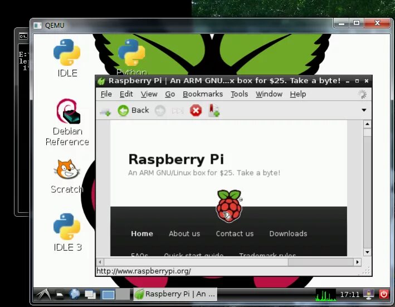Open the File menu
The image size is (395, 307).
pyautogui.click(x=106, y=94)
